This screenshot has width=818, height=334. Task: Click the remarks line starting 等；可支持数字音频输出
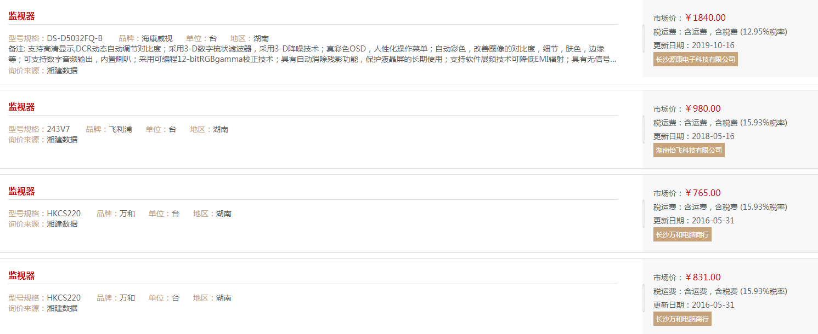tap(312, 59)
